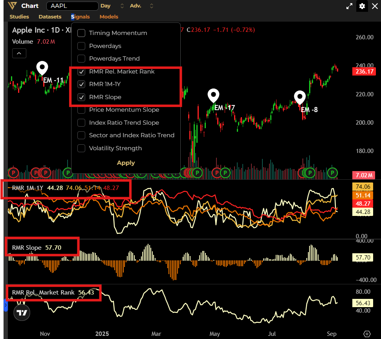Enable the Powerdays checkbox
This screenshot has height=339, width=381.
tap(81, 46)
